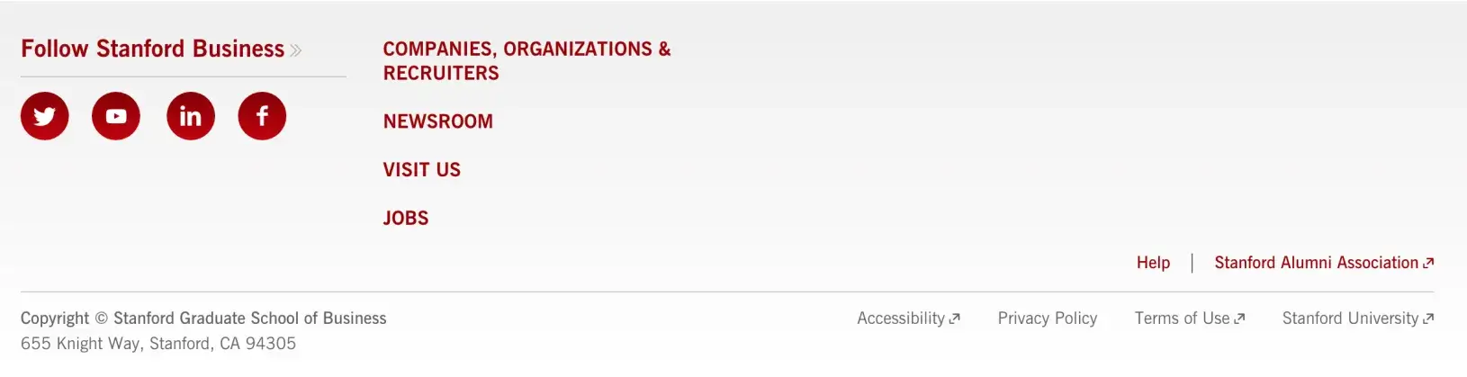Open Stanford Alumni Association link text
Screen dimensions: 1467x377
point(1316,263)
